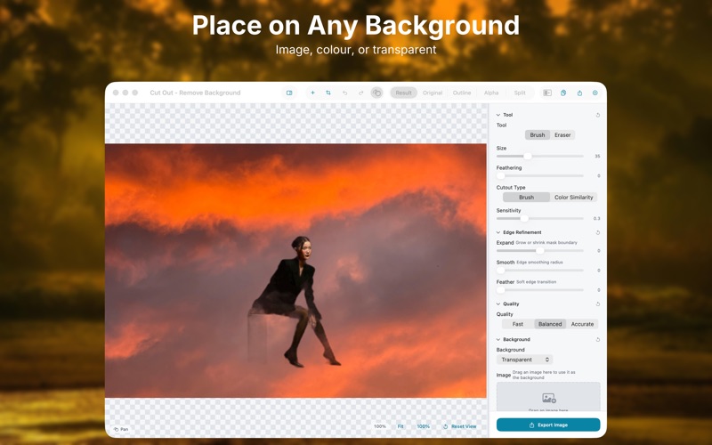This screenshot has height=445, width=712.
Task: Switch to the Original view tab
Action: click(433, 93)
